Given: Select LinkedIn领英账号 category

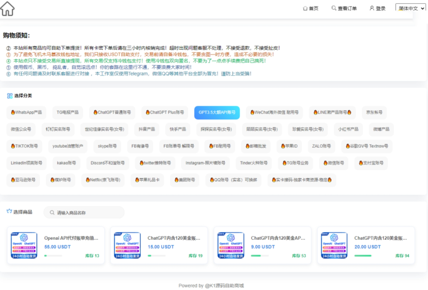Looking at the screenshot, I should point(26,163).
